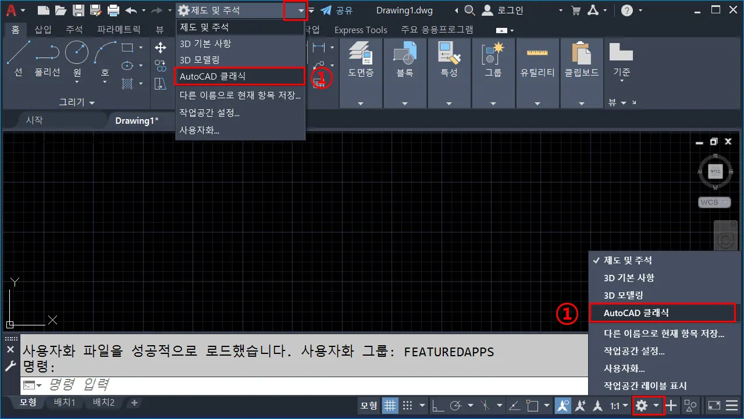744x419 pixels.
Task: Select the Ellipse draw tool
Action: coord(127,66)
